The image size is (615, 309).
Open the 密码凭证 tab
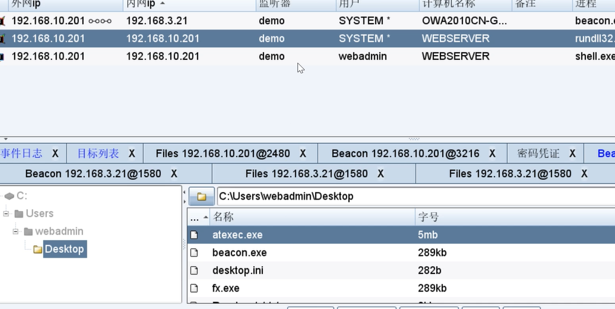538,154
